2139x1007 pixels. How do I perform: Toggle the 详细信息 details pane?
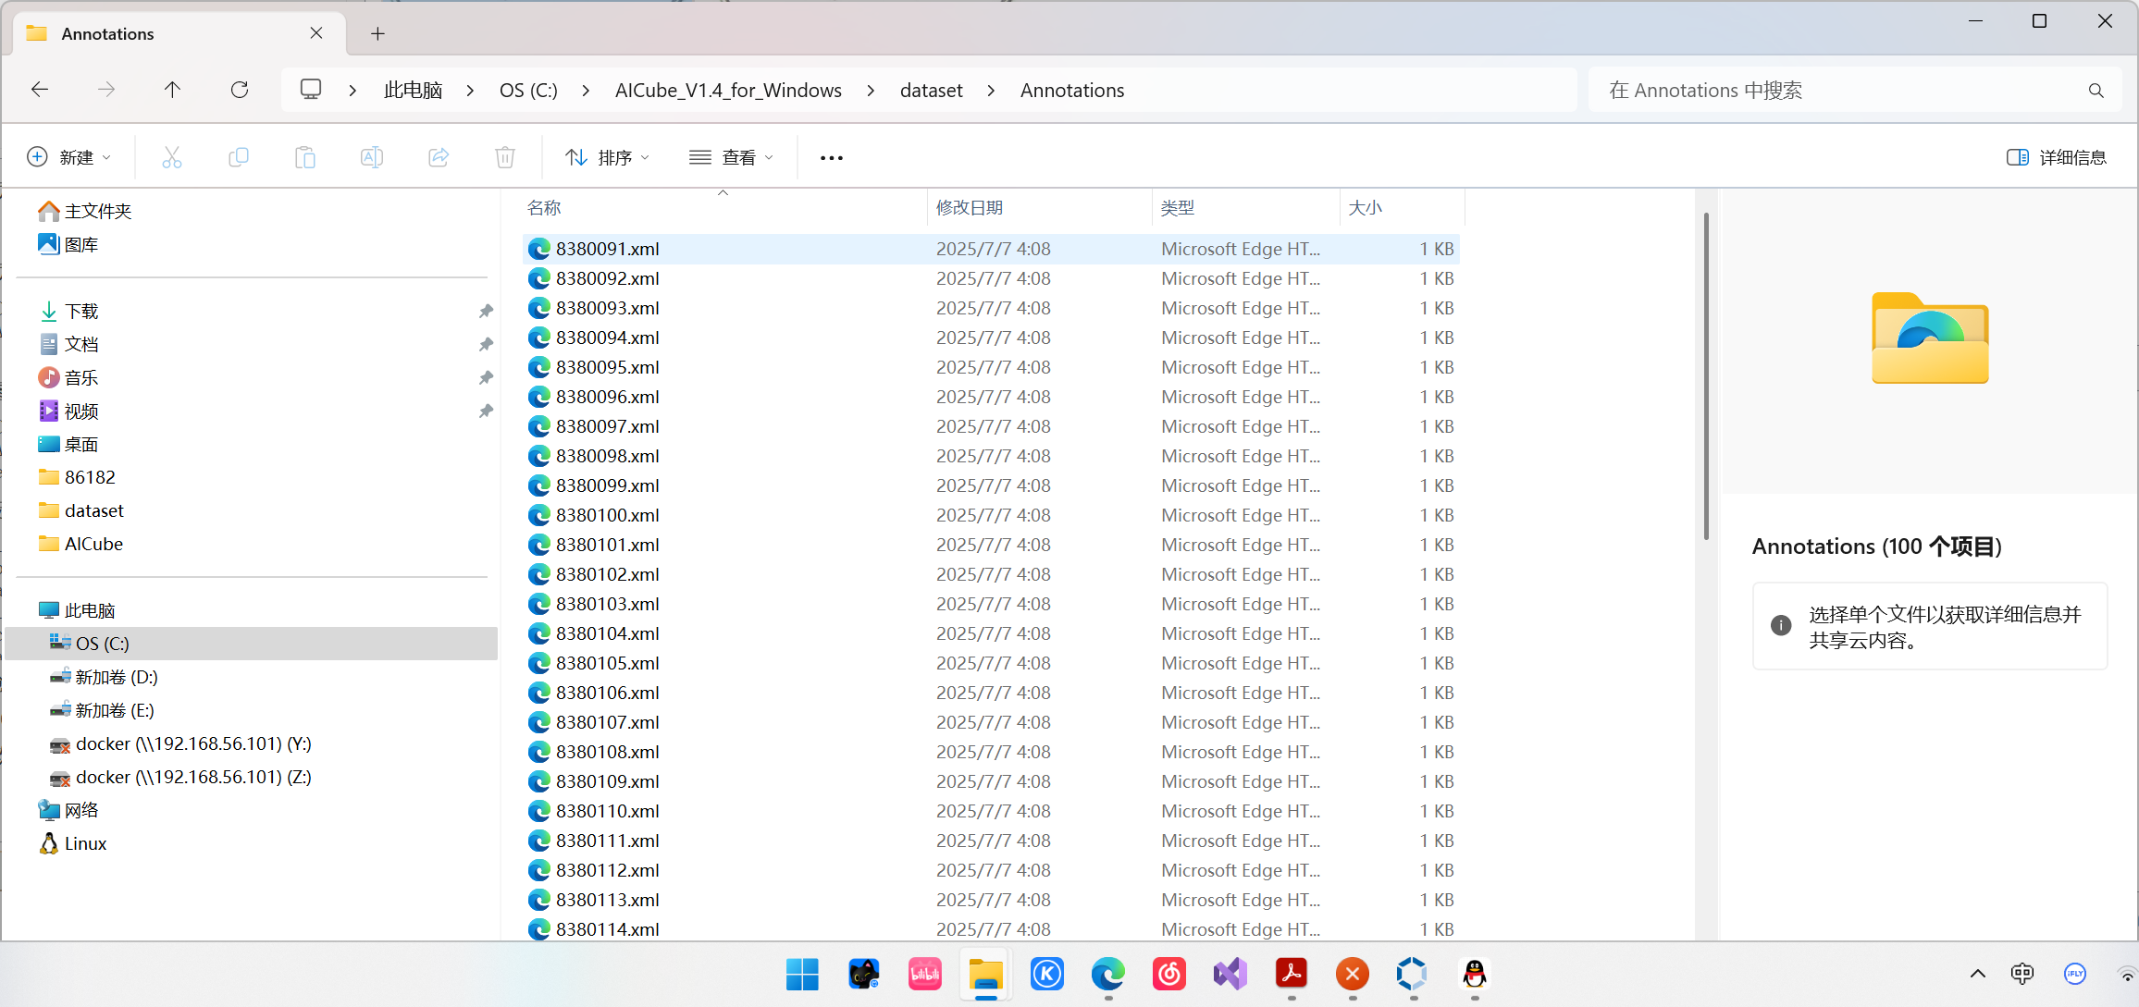(x=2056, y=157)
